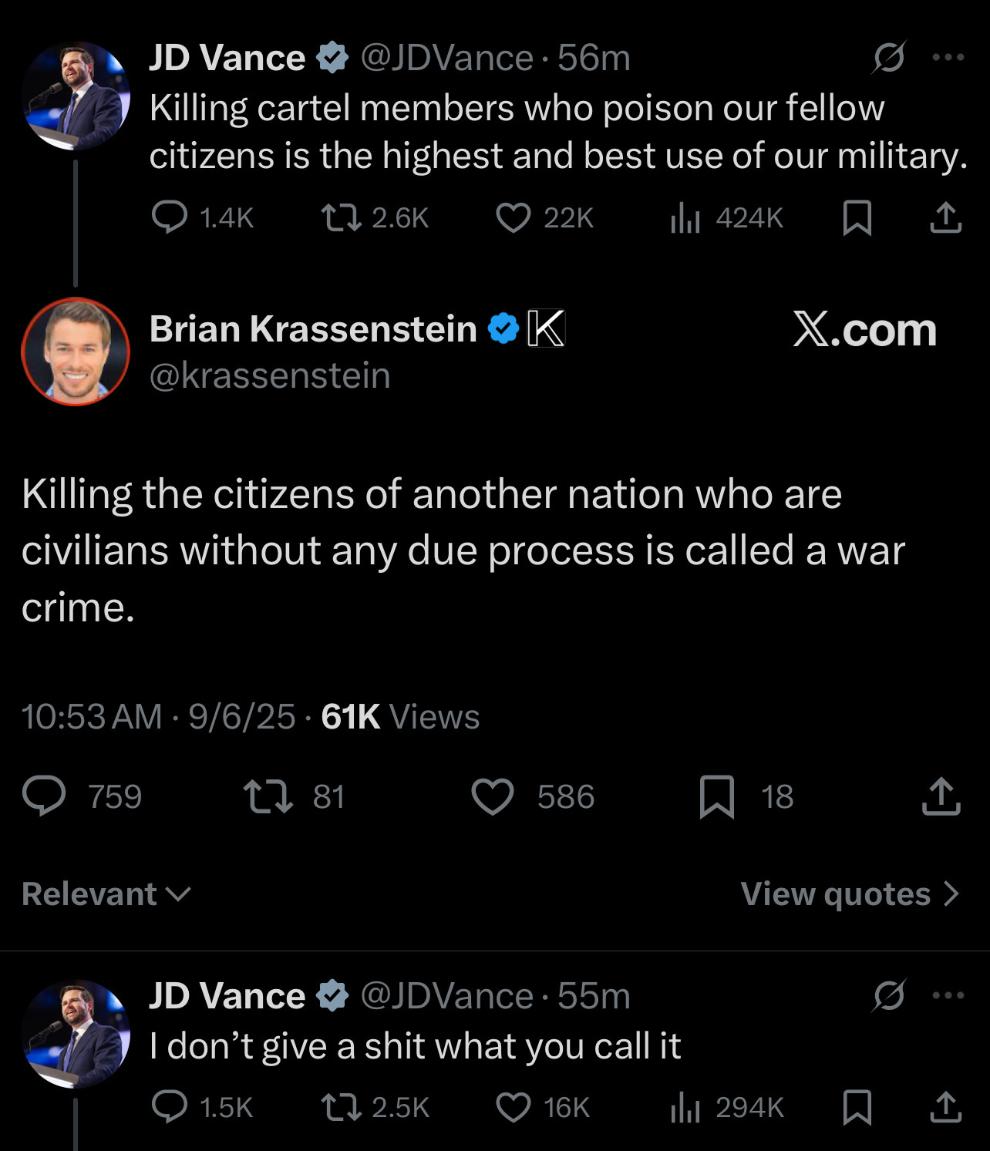
Task: Share JD Vance's bottom reply
Action: [x=945, y=1108]
